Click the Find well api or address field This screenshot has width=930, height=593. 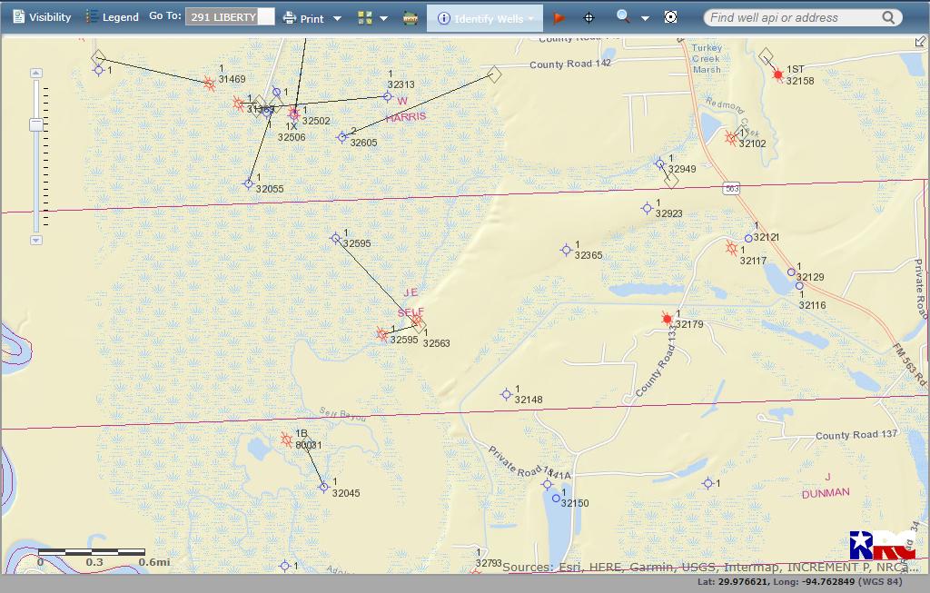click(x=803, y=18)
